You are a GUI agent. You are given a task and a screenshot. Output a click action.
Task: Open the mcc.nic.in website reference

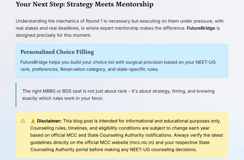coord(142,142)
